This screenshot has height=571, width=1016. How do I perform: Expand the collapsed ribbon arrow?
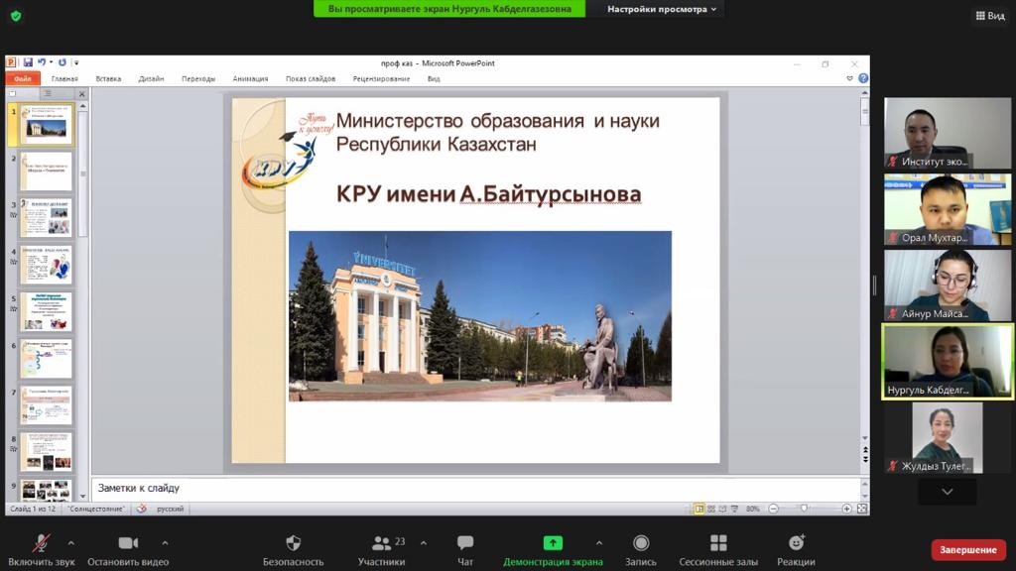(849, 78)
